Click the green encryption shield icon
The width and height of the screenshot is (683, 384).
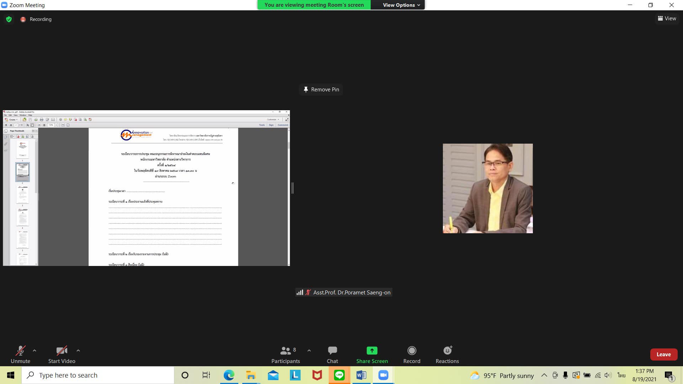[9, 19]
